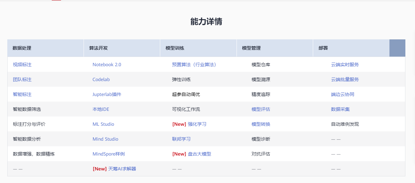Select the 模型训练 column header
Image resolution: width=415 pixels, height=183 pixels.
(198, 48)
